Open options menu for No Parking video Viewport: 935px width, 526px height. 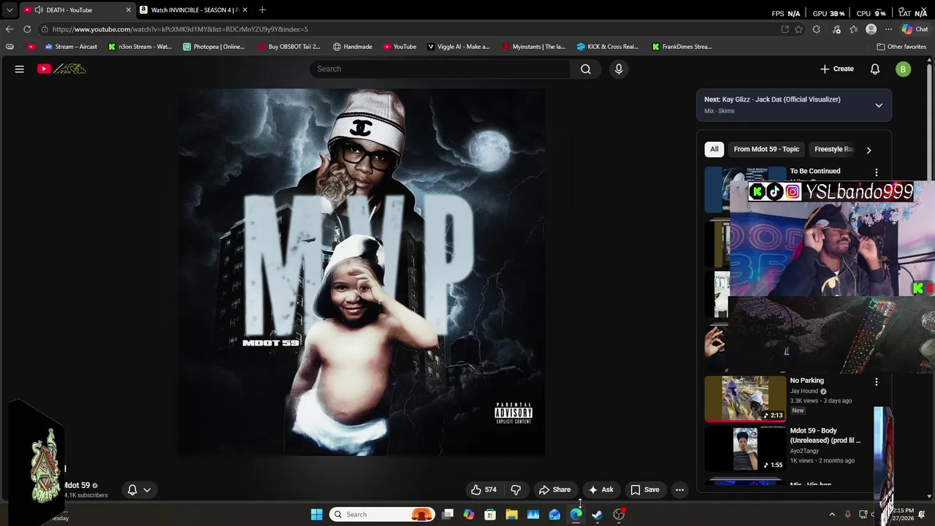pyautogui.click(x=877, y=382)
